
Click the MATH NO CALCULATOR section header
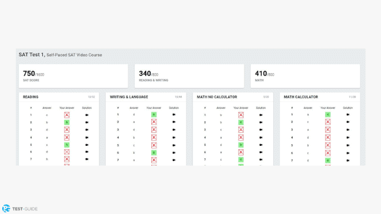pos(217,97)
